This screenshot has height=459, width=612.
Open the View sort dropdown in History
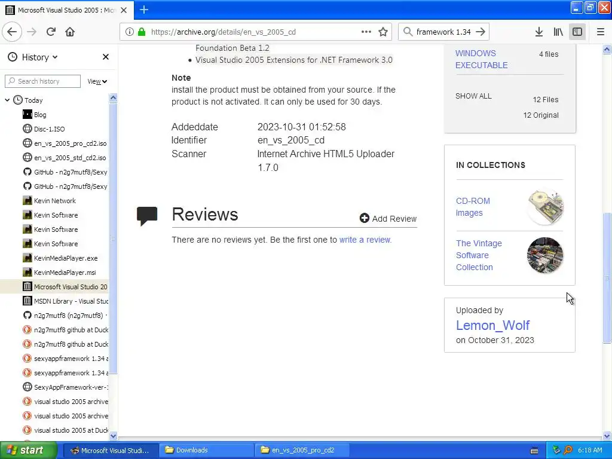pyautogui.click(x=97, y=81)
